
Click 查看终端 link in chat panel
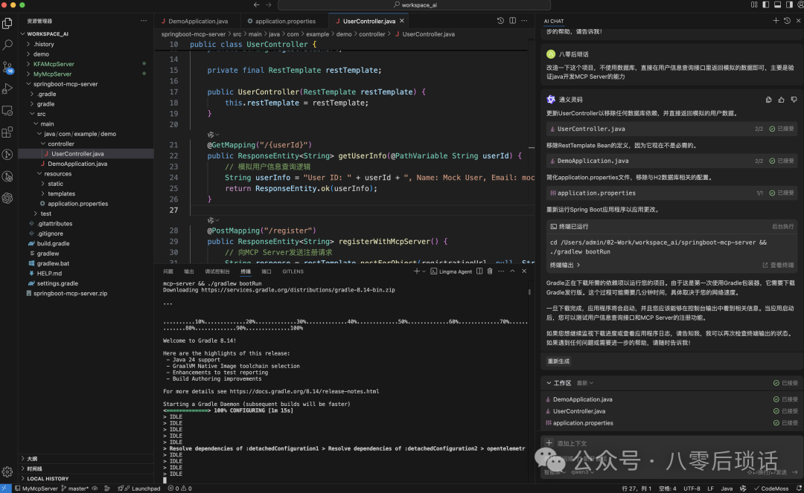(x=782, y=265)
